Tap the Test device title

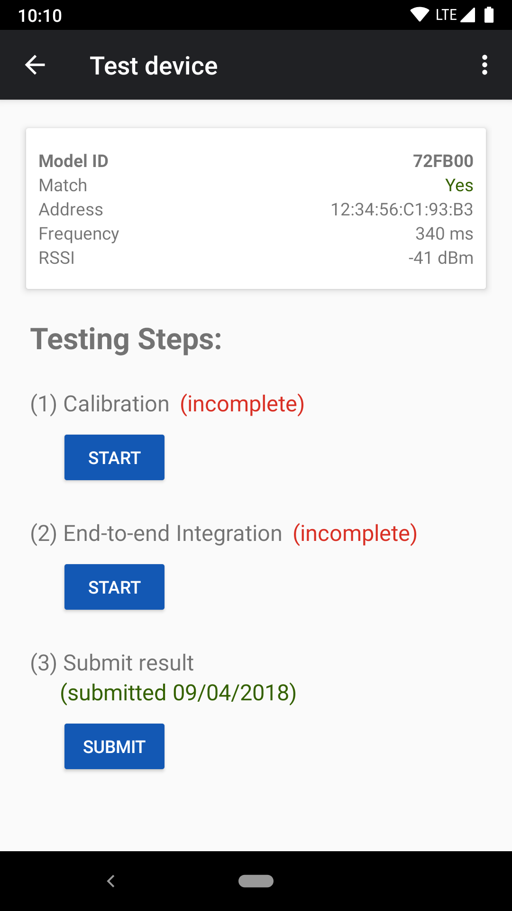tap(154, 65)
